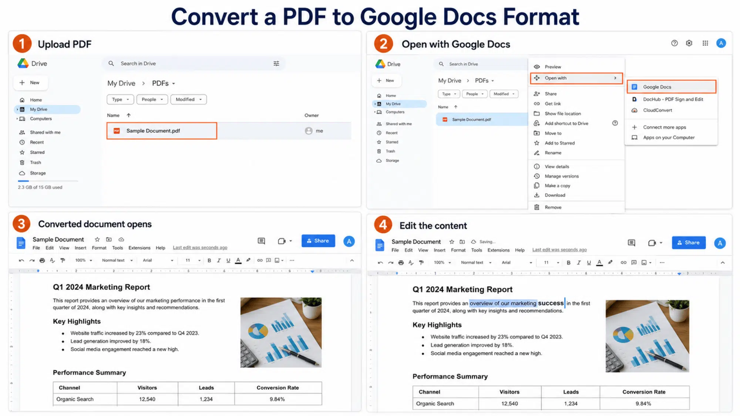The height and width of the screenshot is (416, 740).
Task: Click Redo in the step 3 toolbar
Action: click(32, 261)
